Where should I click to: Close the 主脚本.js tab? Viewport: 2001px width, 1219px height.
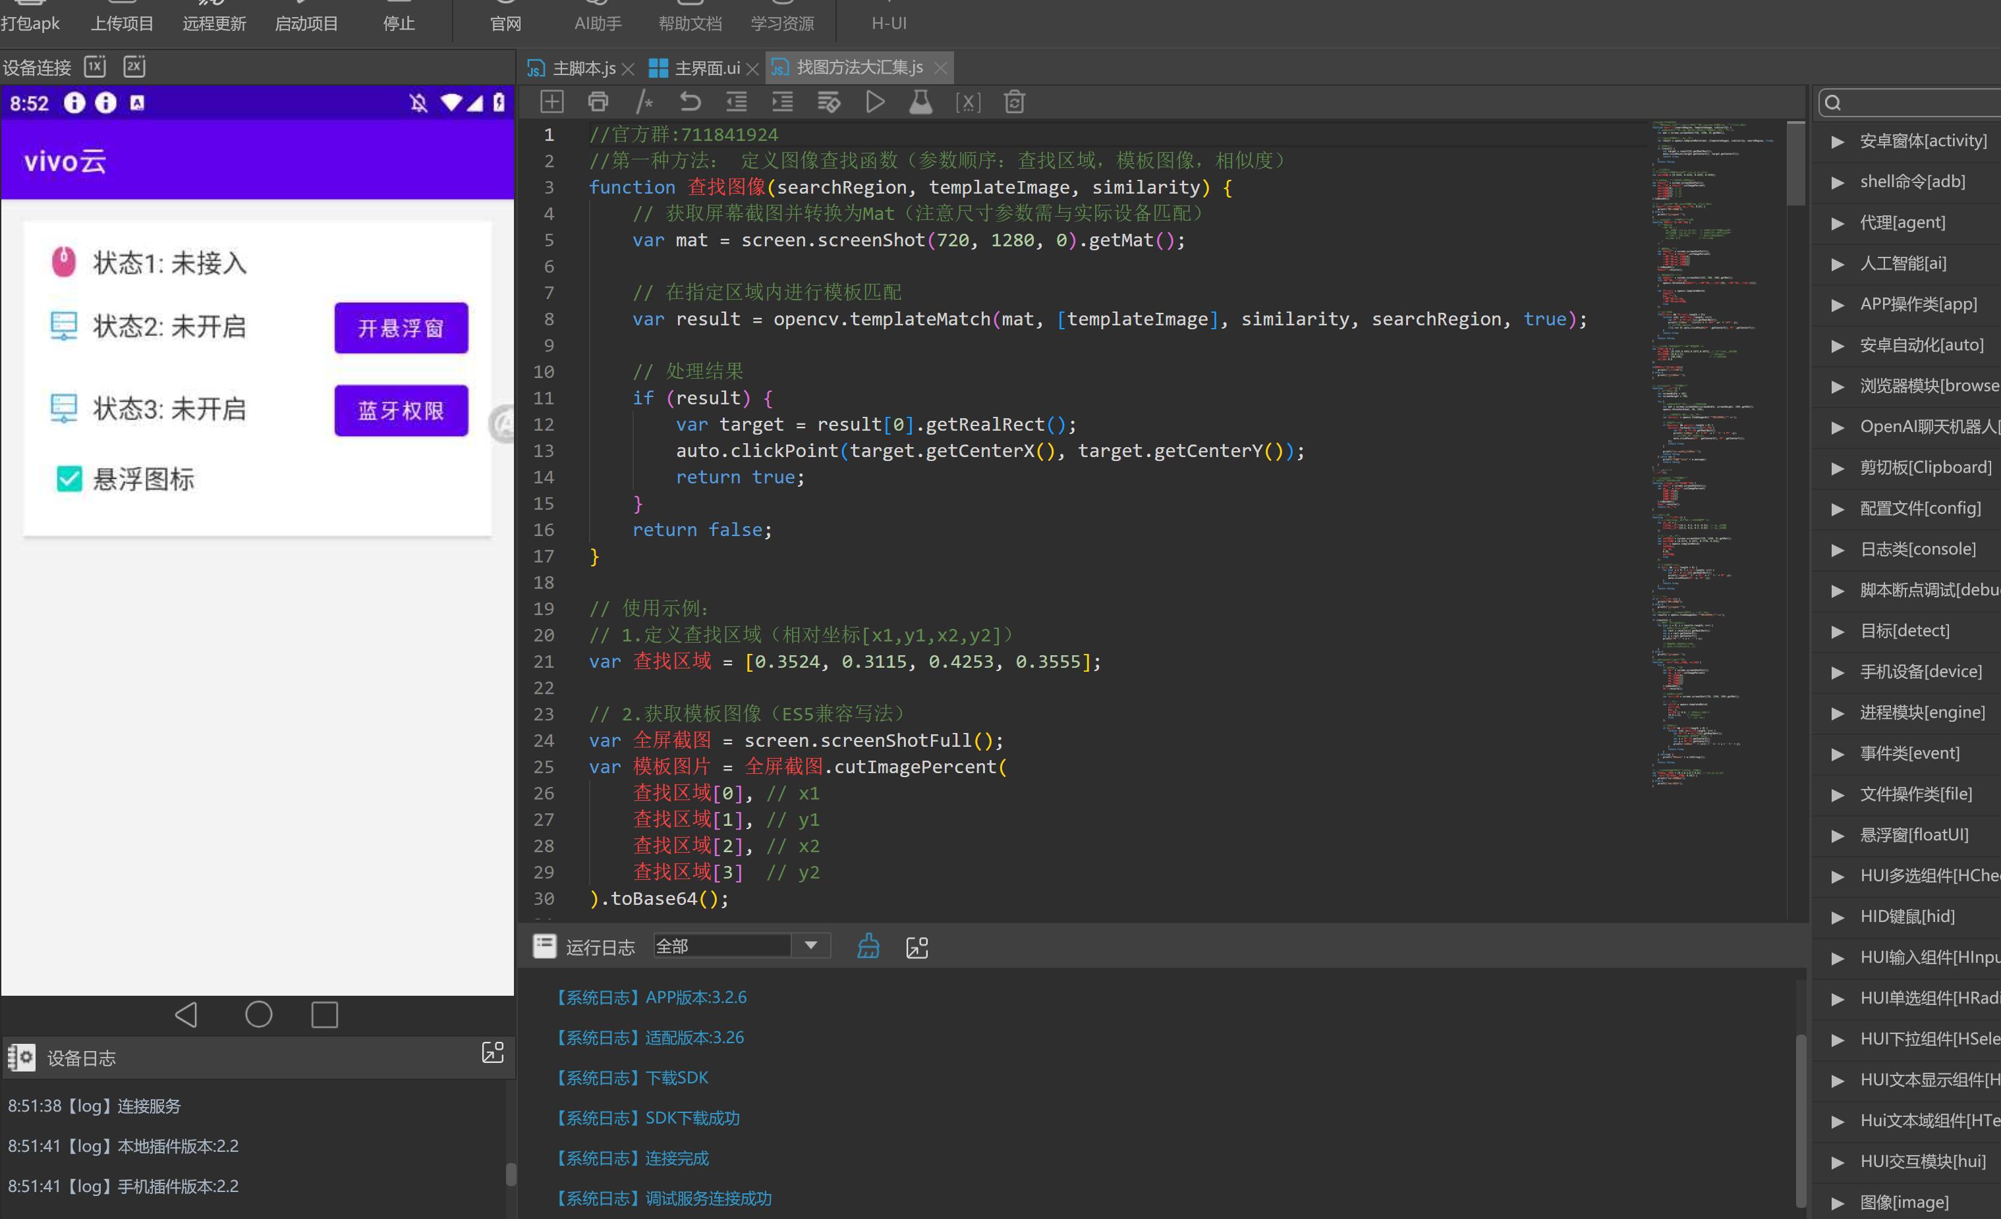pyautogui.click(x=628, y=69)
